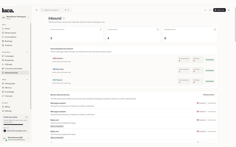Viewport: 236px width, 147px height.
Task: Expand the Meta Reviewer333 account menu
Action: tap(16, 139)
